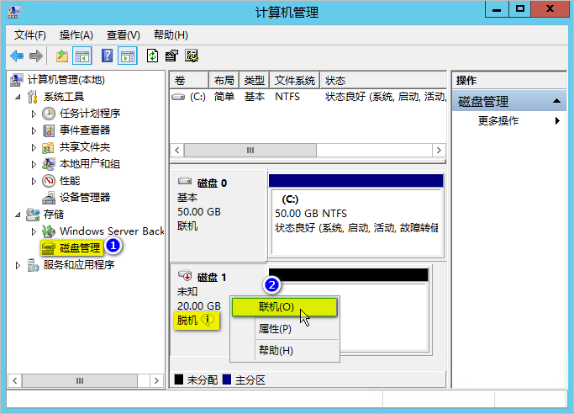Click the blue Help question mark icon
This screenshot has width=574, height=414.
click(107, 56)
